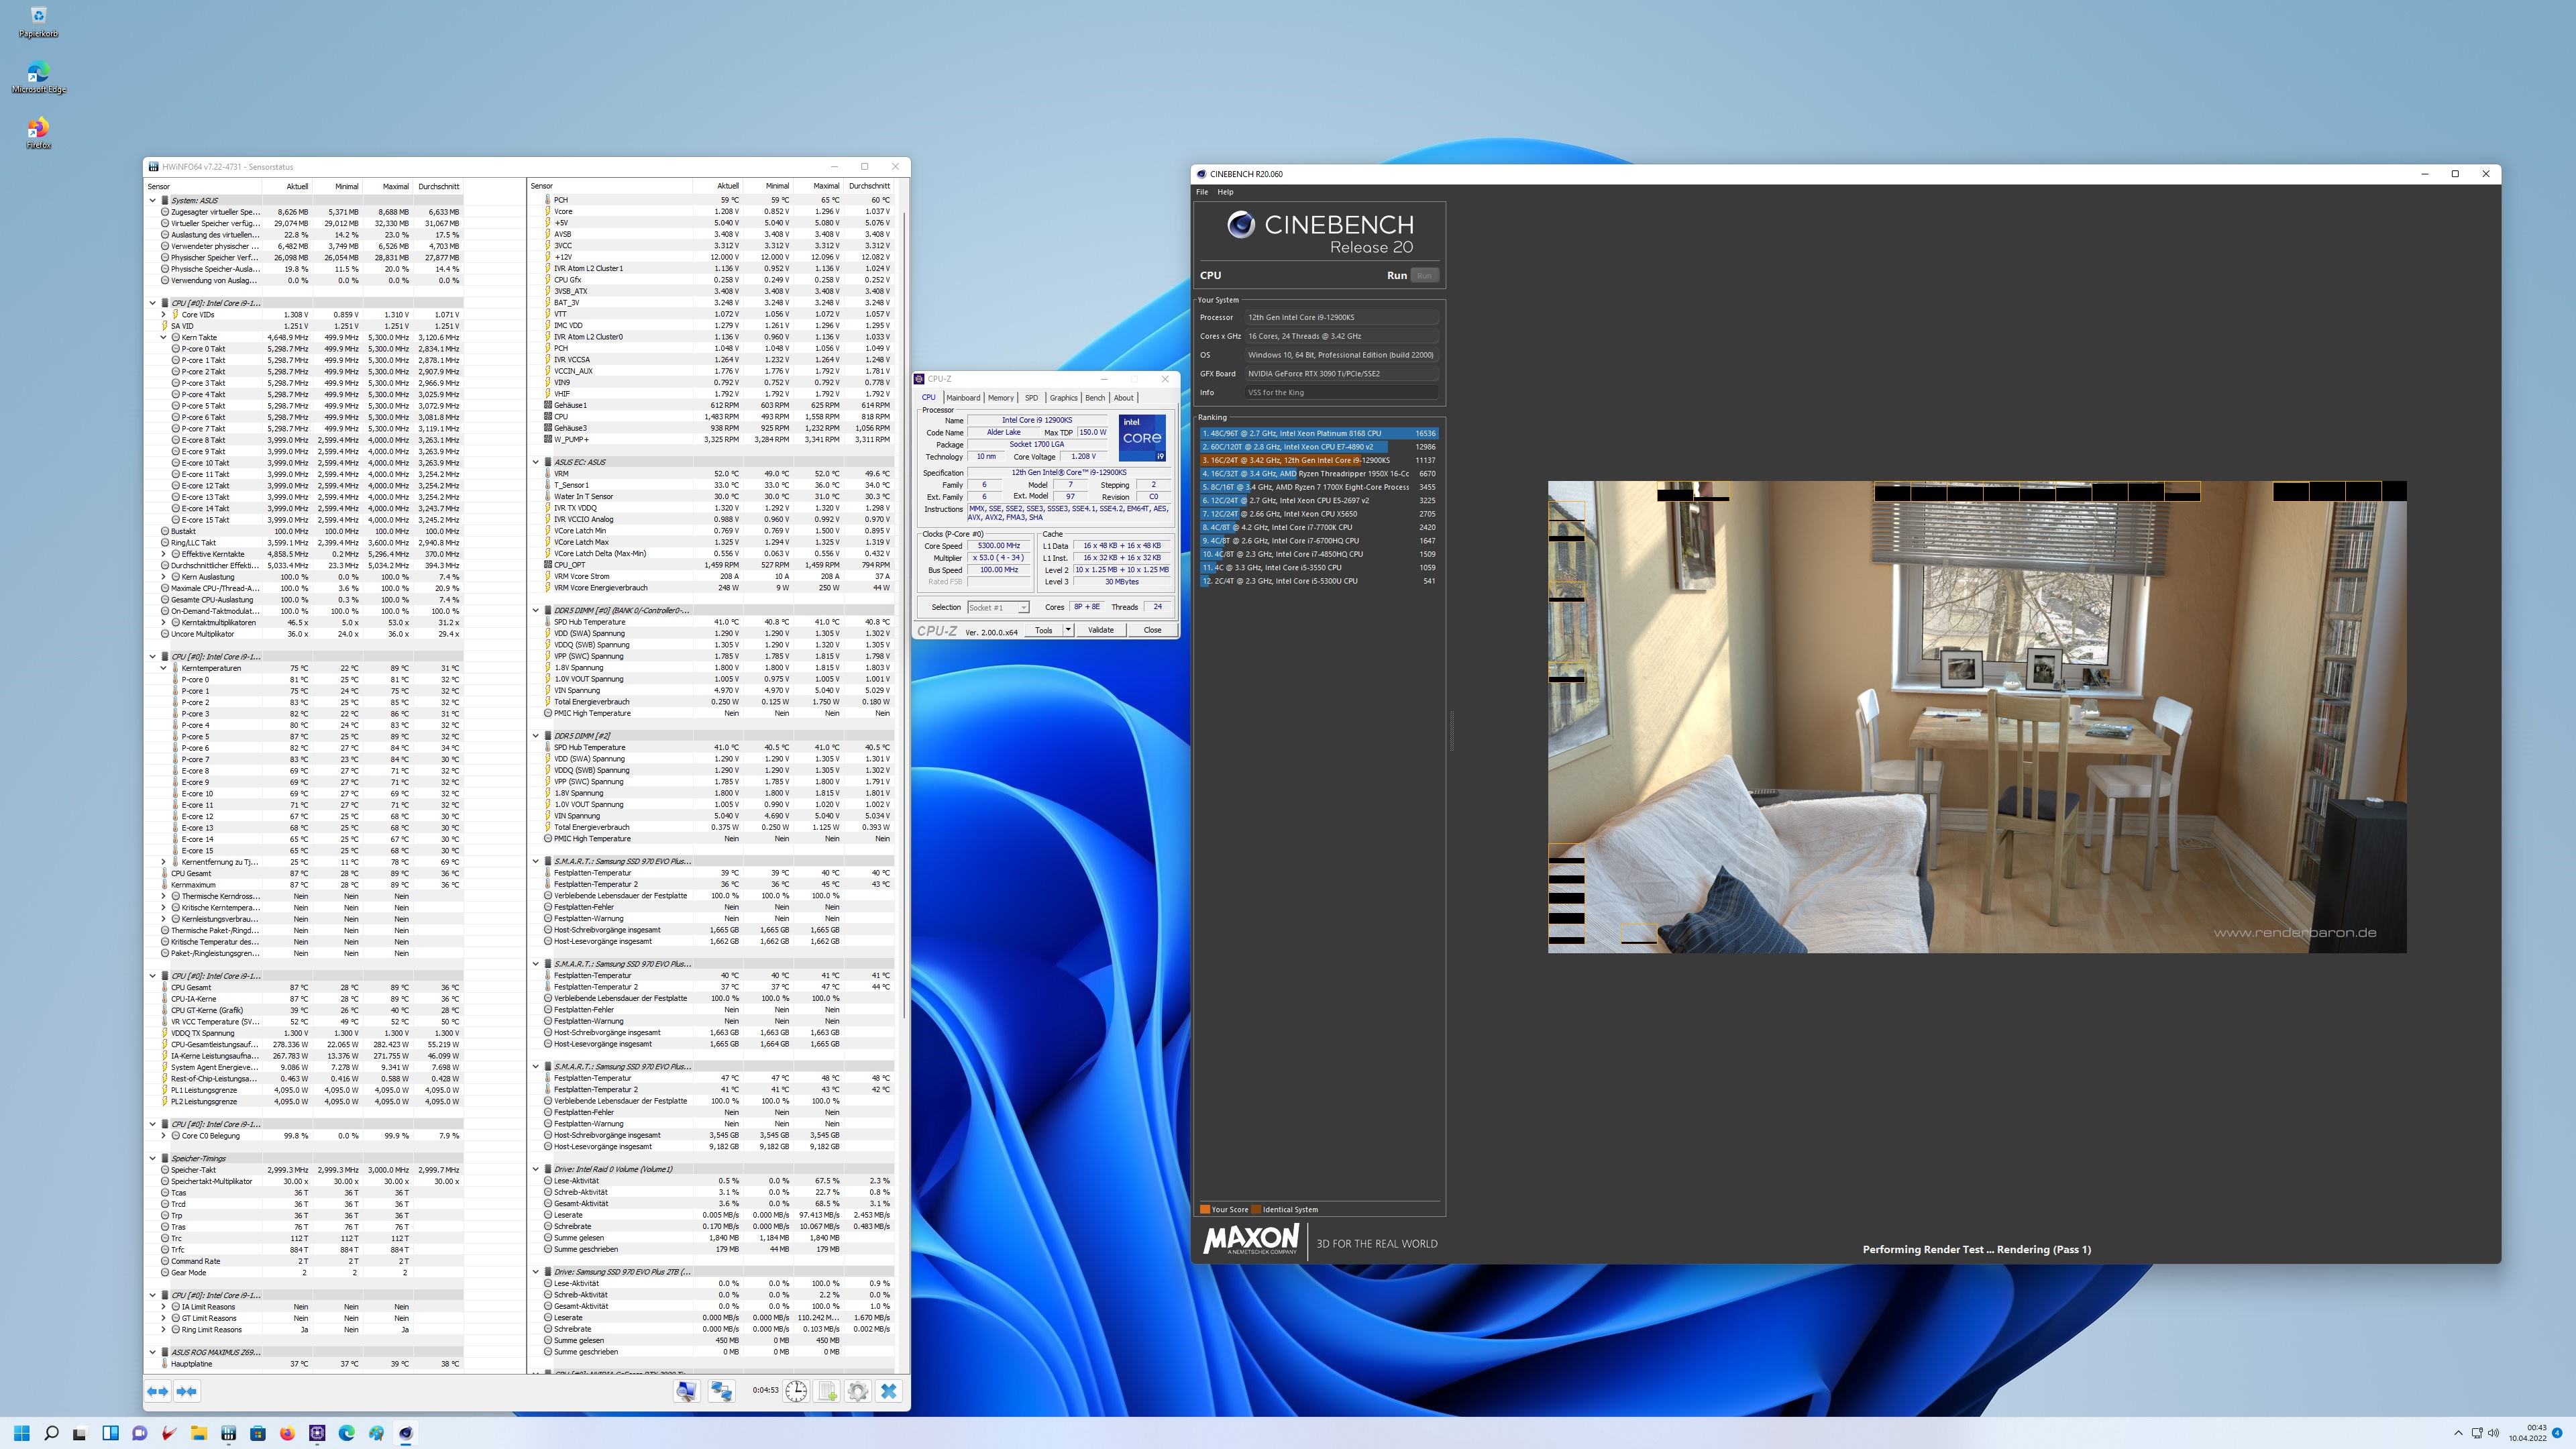This screenshot has height=1449, width=2576.
Task: Switch to Cinebench via its taskbar icon
Action: pyautogui.click(x=405, y=1433)
